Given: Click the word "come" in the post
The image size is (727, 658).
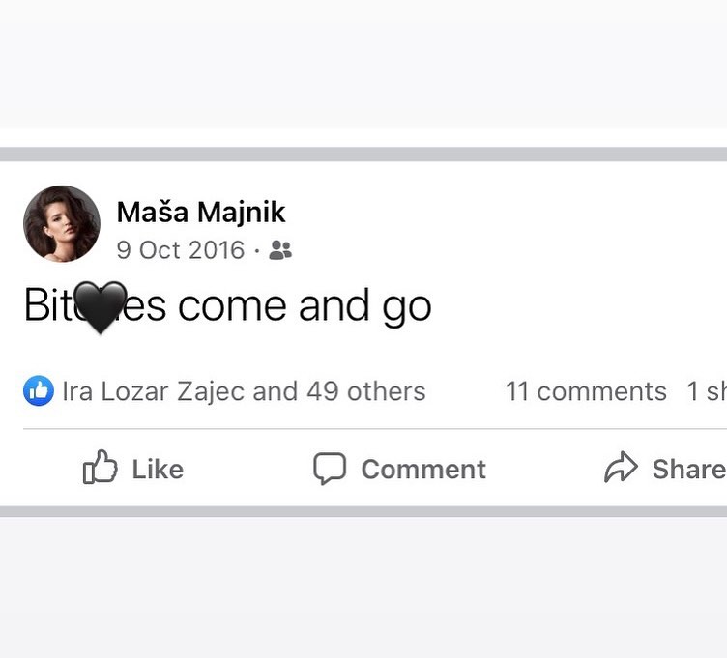Looking at the screenshot, I should click(x=233, y=307).
